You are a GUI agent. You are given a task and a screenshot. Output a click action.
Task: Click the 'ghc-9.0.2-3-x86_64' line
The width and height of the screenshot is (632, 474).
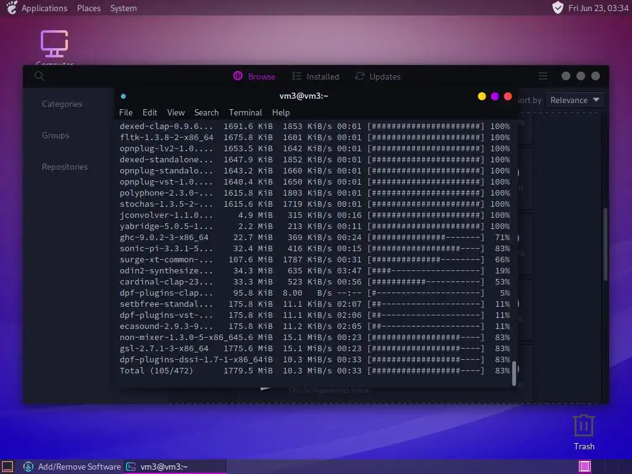point(314,238)
